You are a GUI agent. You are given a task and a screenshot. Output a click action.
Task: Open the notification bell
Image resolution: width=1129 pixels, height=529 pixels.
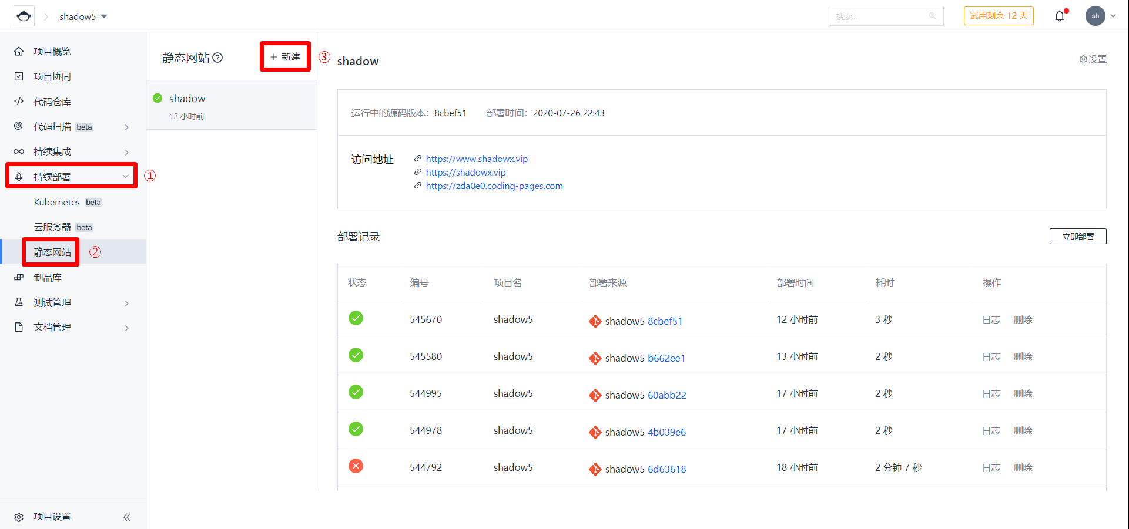[1060, 16]
